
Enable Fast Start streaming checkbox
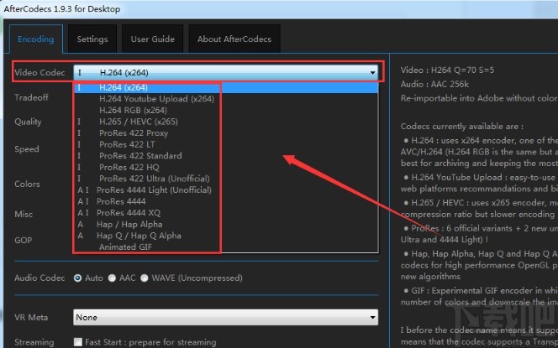point(78,342)
